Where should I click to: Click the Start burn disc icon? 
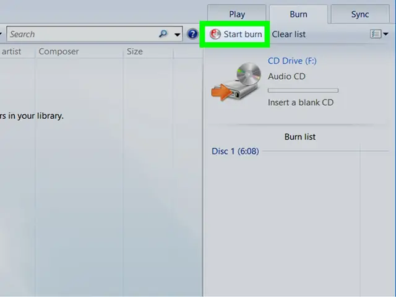point(215,34)
